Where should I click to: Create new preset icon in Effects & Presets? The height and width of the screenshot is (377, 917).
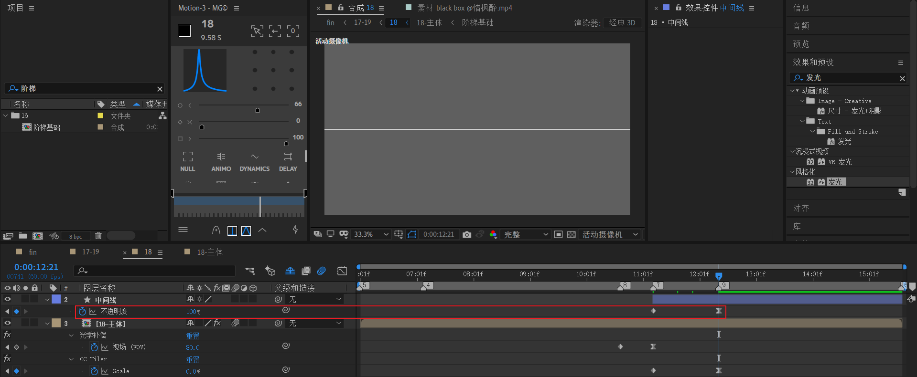click(902, 192)
